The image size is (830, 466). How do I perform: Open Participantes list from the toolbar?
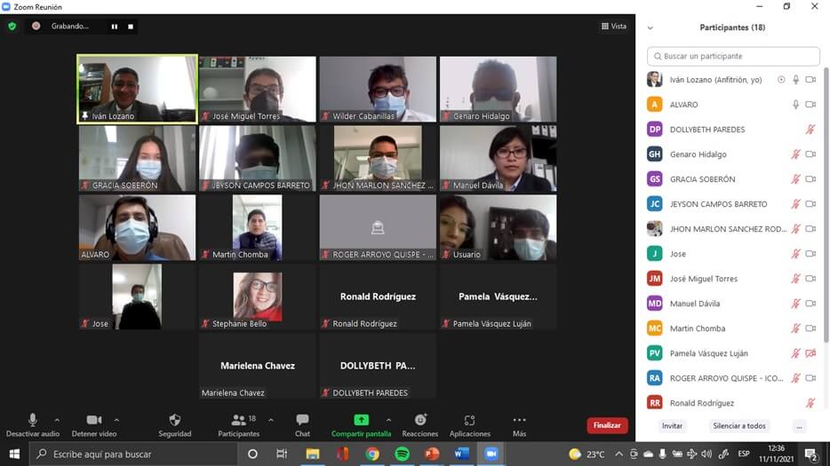[x=238, y=420]
